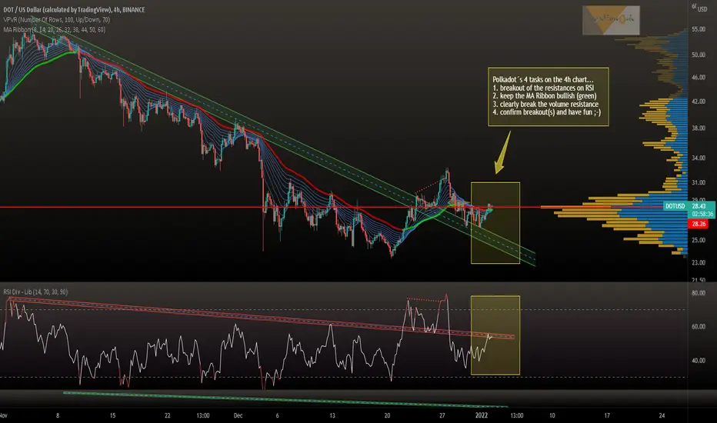Click the 13:00 label right after 2022
The height and width of the screenshot is (423, 717).
point(517,415)
